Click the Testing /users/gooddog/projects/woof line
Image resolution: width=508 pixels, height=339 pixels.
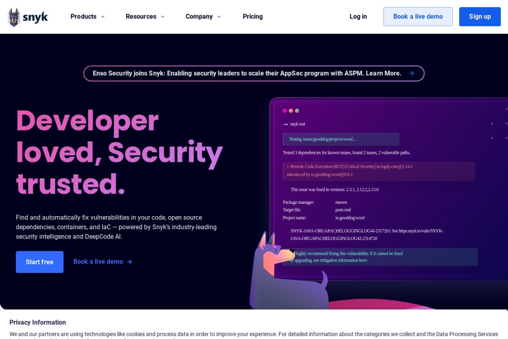(341, 139)
